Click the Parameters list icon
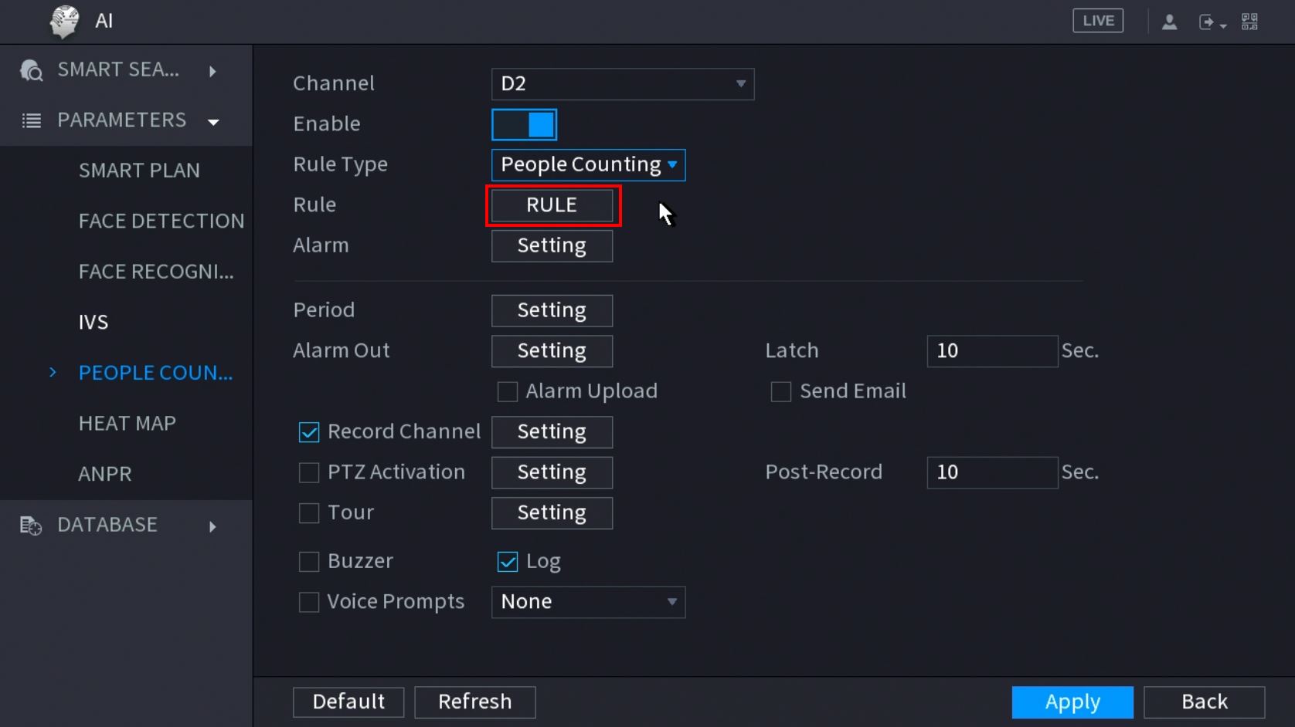Image resolution: width=1295 pixels, height=727 pixels. [31, 120]
